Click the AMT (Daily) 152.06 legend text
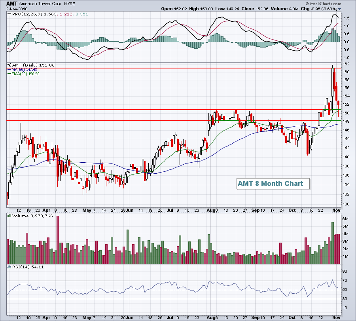This screenshot has height=321, width=356. [x=33, y=65]
